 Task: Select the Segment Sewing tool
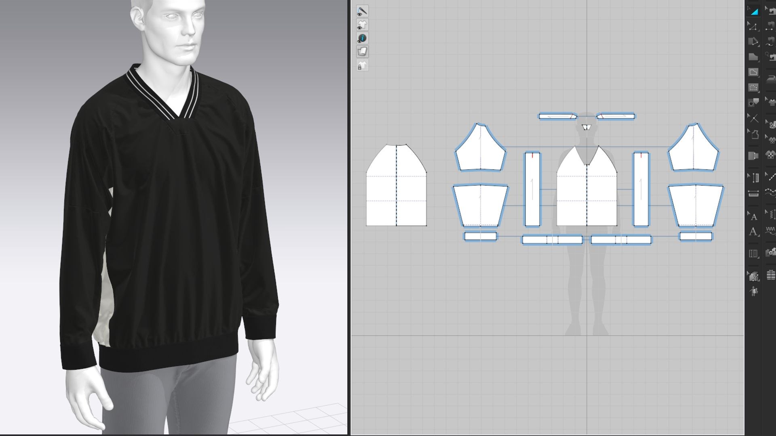tap(771, 27)
